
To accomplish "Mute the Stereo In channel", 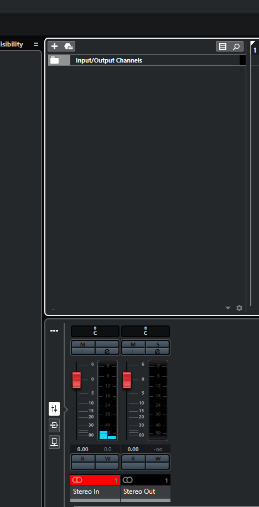I will [x=83, y=344].
